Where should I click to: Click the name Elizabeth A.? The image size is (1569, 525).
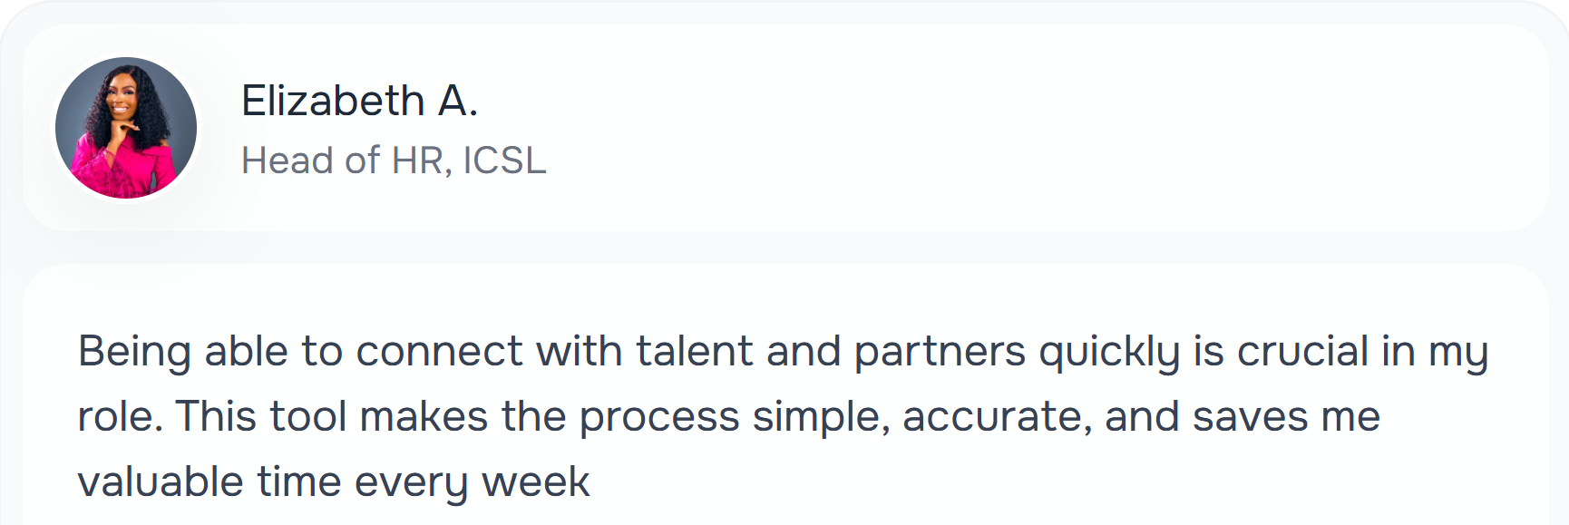coord(359,101)
